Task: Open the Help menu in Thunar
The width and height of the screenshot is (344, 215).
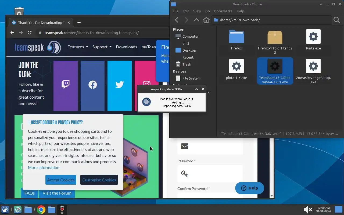Action: tap(240, 11)
